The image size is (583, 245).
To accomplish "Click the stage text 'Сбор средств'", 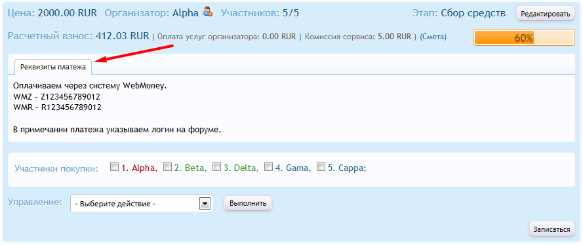I will 473,13.
